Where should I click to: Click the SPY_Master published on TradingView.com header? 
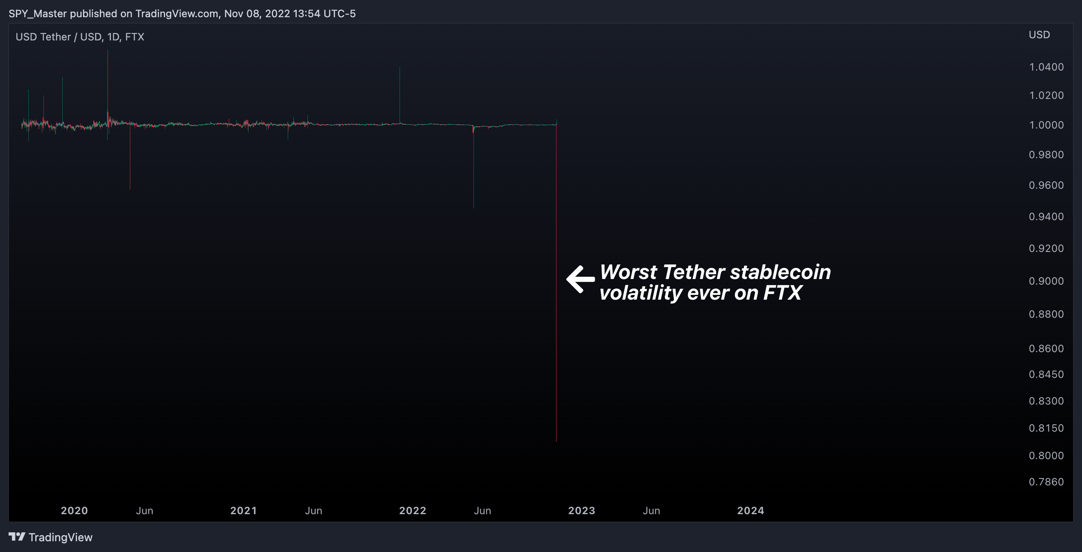(x=182, y=14)
